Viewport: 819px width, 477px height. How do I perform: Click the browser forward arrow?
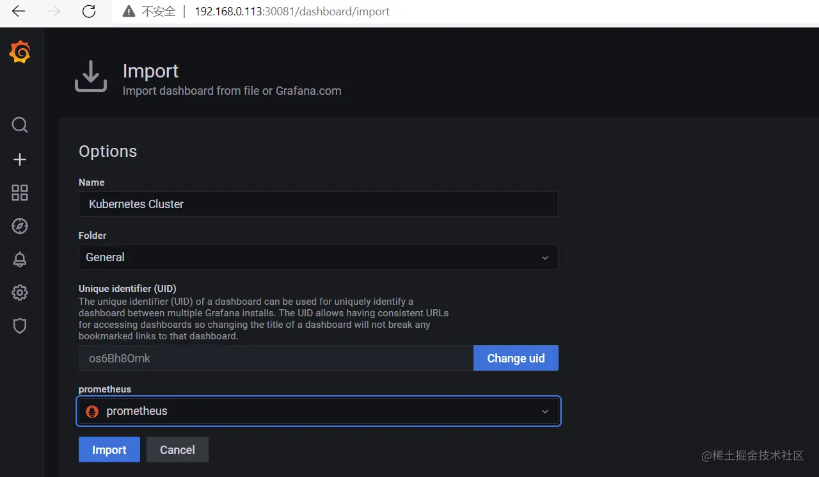click(54, 11)
